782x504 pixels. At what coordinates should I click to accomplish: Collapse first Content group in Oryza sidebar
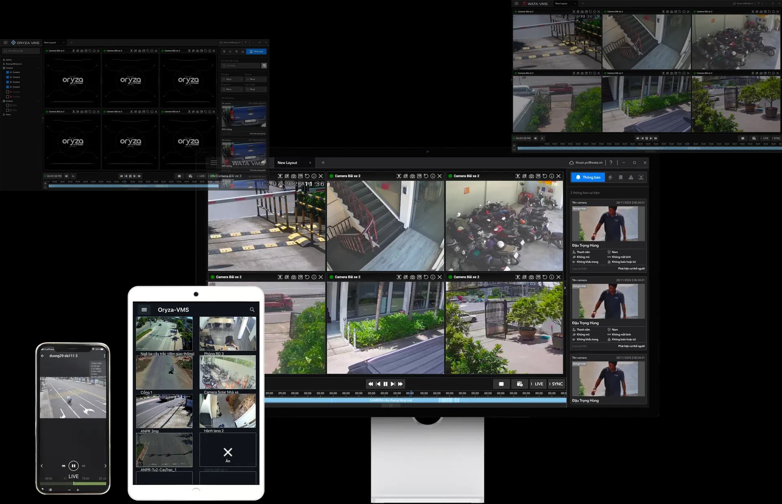point(39,68)
